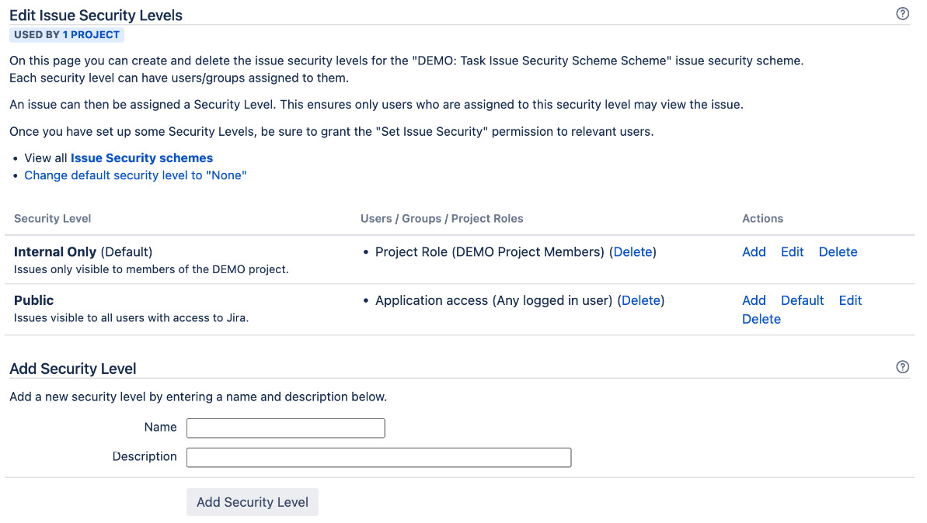Add users to the Internal Only level
The width and height of the screenshot is (927, 523).
[x=753, y=251]
